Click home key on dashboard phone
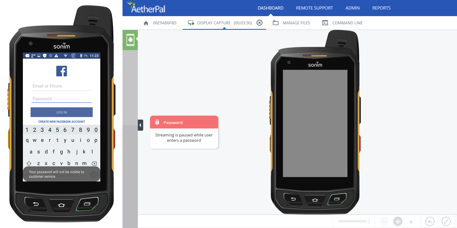 coord(315,200)
